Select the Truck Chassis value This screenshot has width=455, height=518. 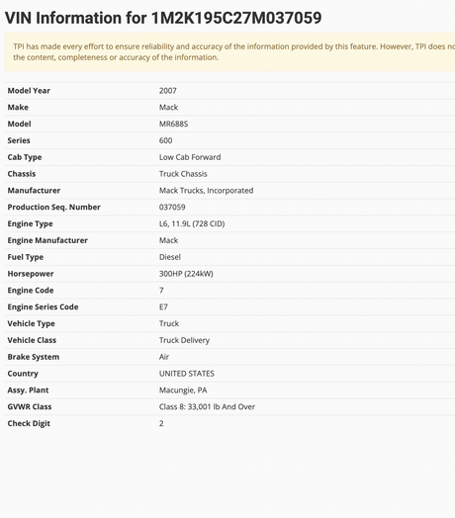point(183,174)
